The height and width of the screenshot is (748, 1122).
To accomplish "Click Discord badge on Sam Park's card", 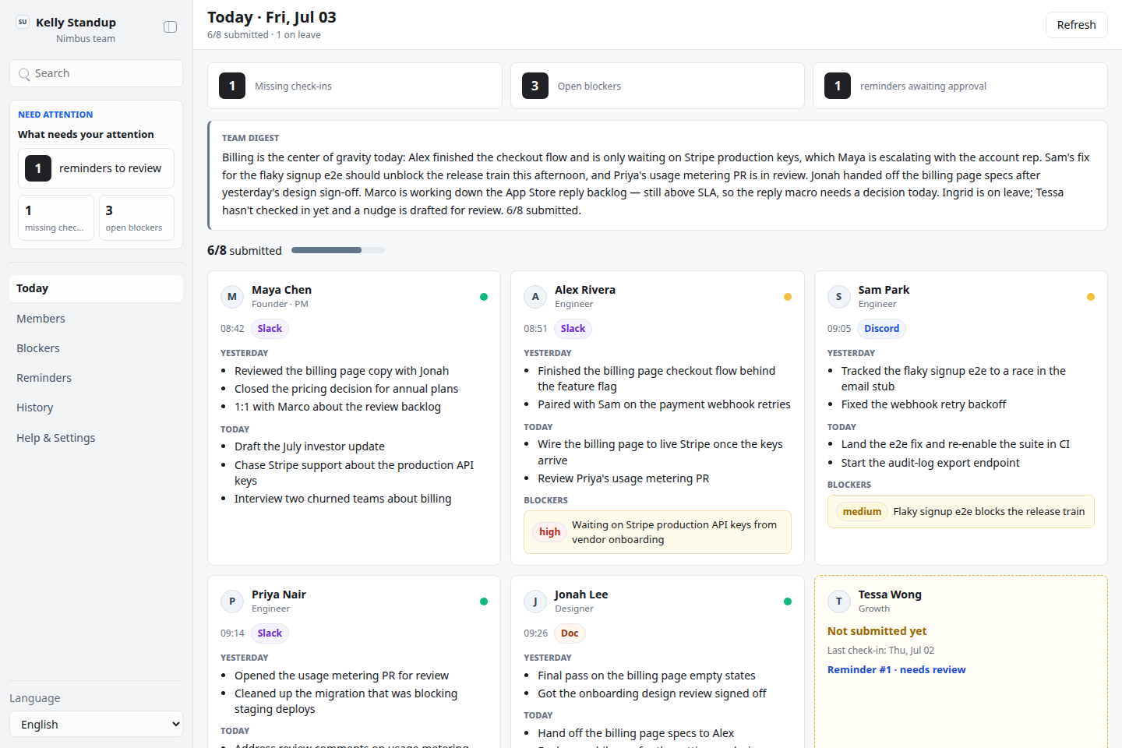I will coord(881,329).
